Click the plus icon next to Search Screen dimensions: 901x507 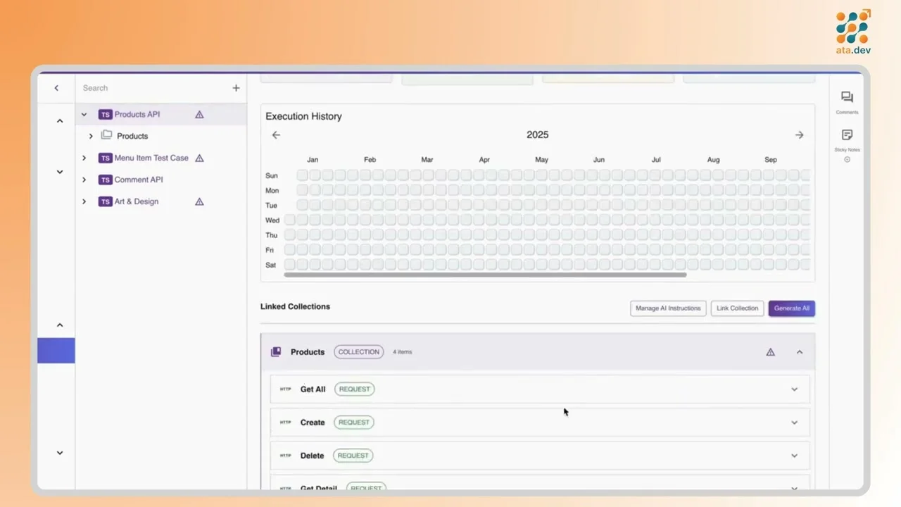236,88
